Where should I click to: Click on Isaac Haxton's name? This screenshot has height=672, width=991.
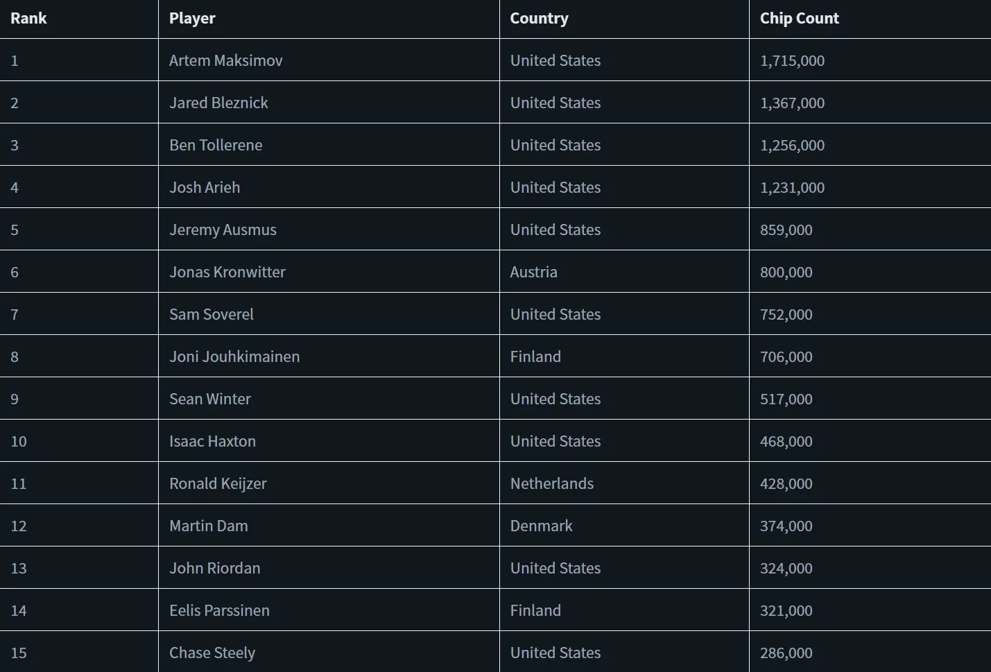pyautogui.click(x=212, y=442)
